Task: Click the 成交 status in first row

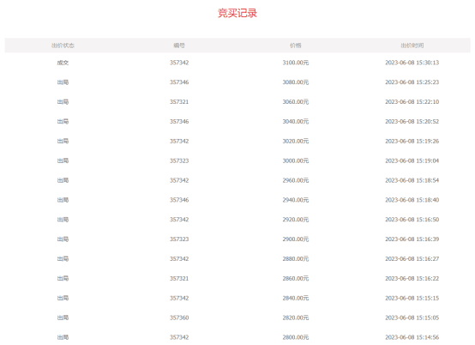Action: click(63, 63)
